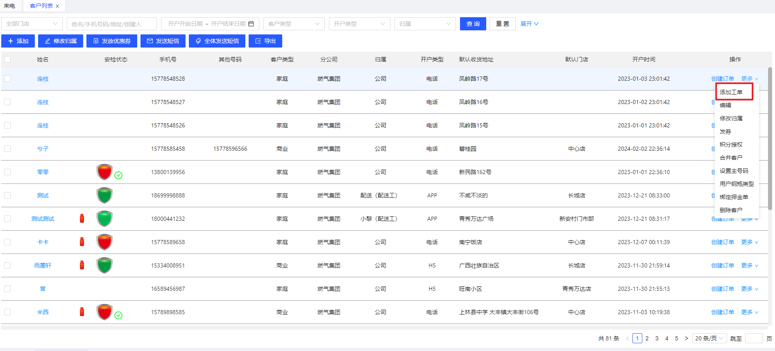Go to page 2 in pagination
The height and width of the screenshot is (351, 775).
(647, 338)
